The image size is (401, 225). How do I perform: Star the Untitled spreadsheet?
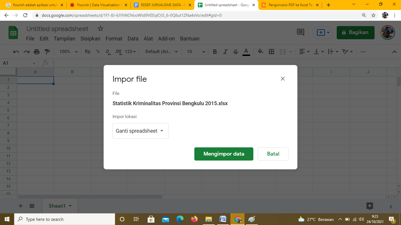pyautogui.click(x=100, y=29)
